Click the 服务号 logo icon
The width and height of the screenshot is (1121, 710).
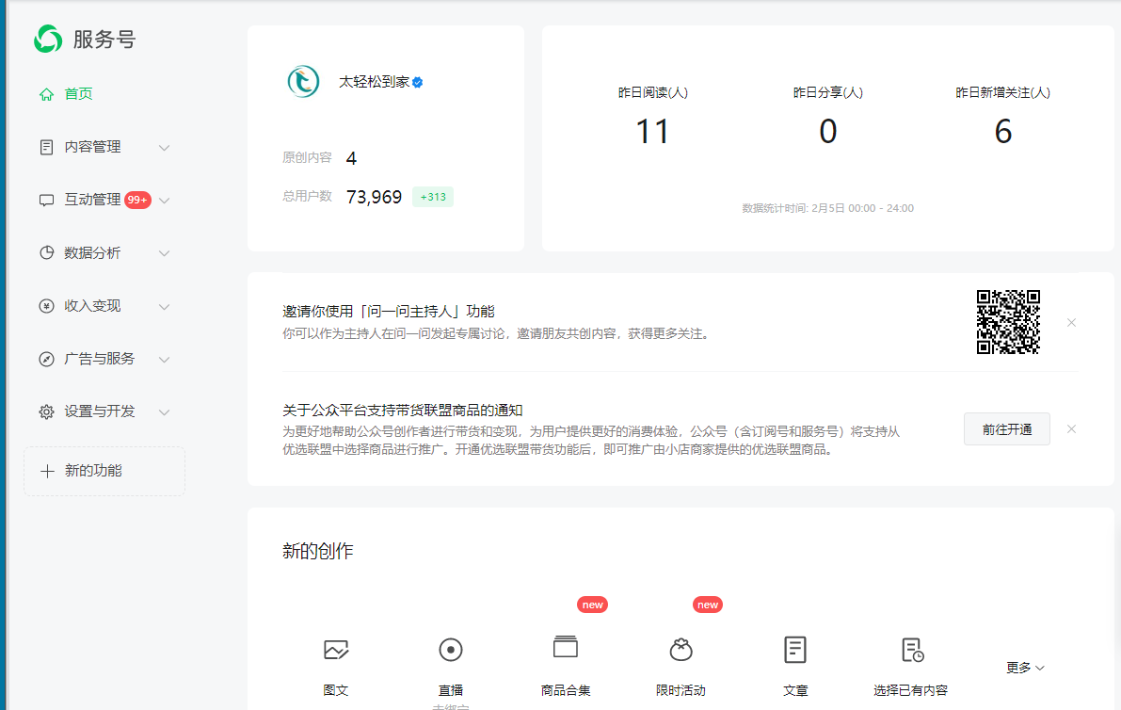(x=47, y=39)
